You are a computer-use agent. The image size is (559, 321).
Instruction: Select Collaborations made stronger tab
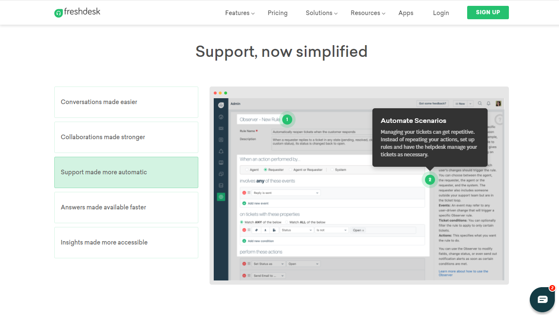tap(126, 137)
